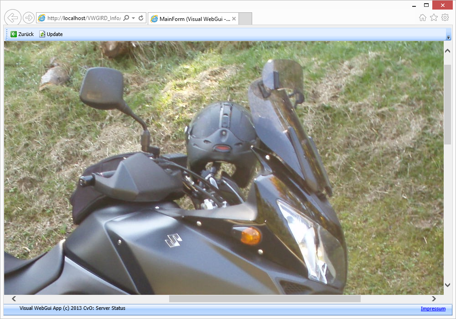Click the motorcycle photo
Viewport: 456px width, 319px height.
(223, 168)
